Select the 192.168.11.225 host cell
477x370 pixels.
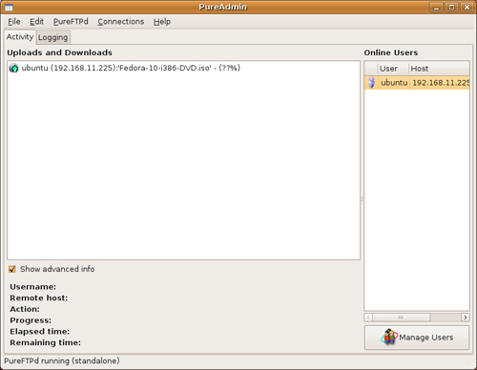tap(441, 83)
